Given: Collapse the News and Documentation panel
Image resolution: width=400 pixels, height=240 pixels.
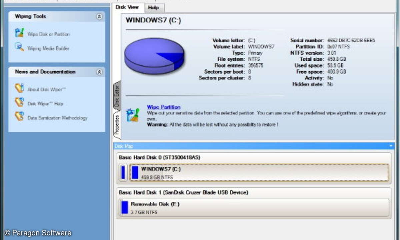Looking at the screenshot, I should (x=99, y=72).
